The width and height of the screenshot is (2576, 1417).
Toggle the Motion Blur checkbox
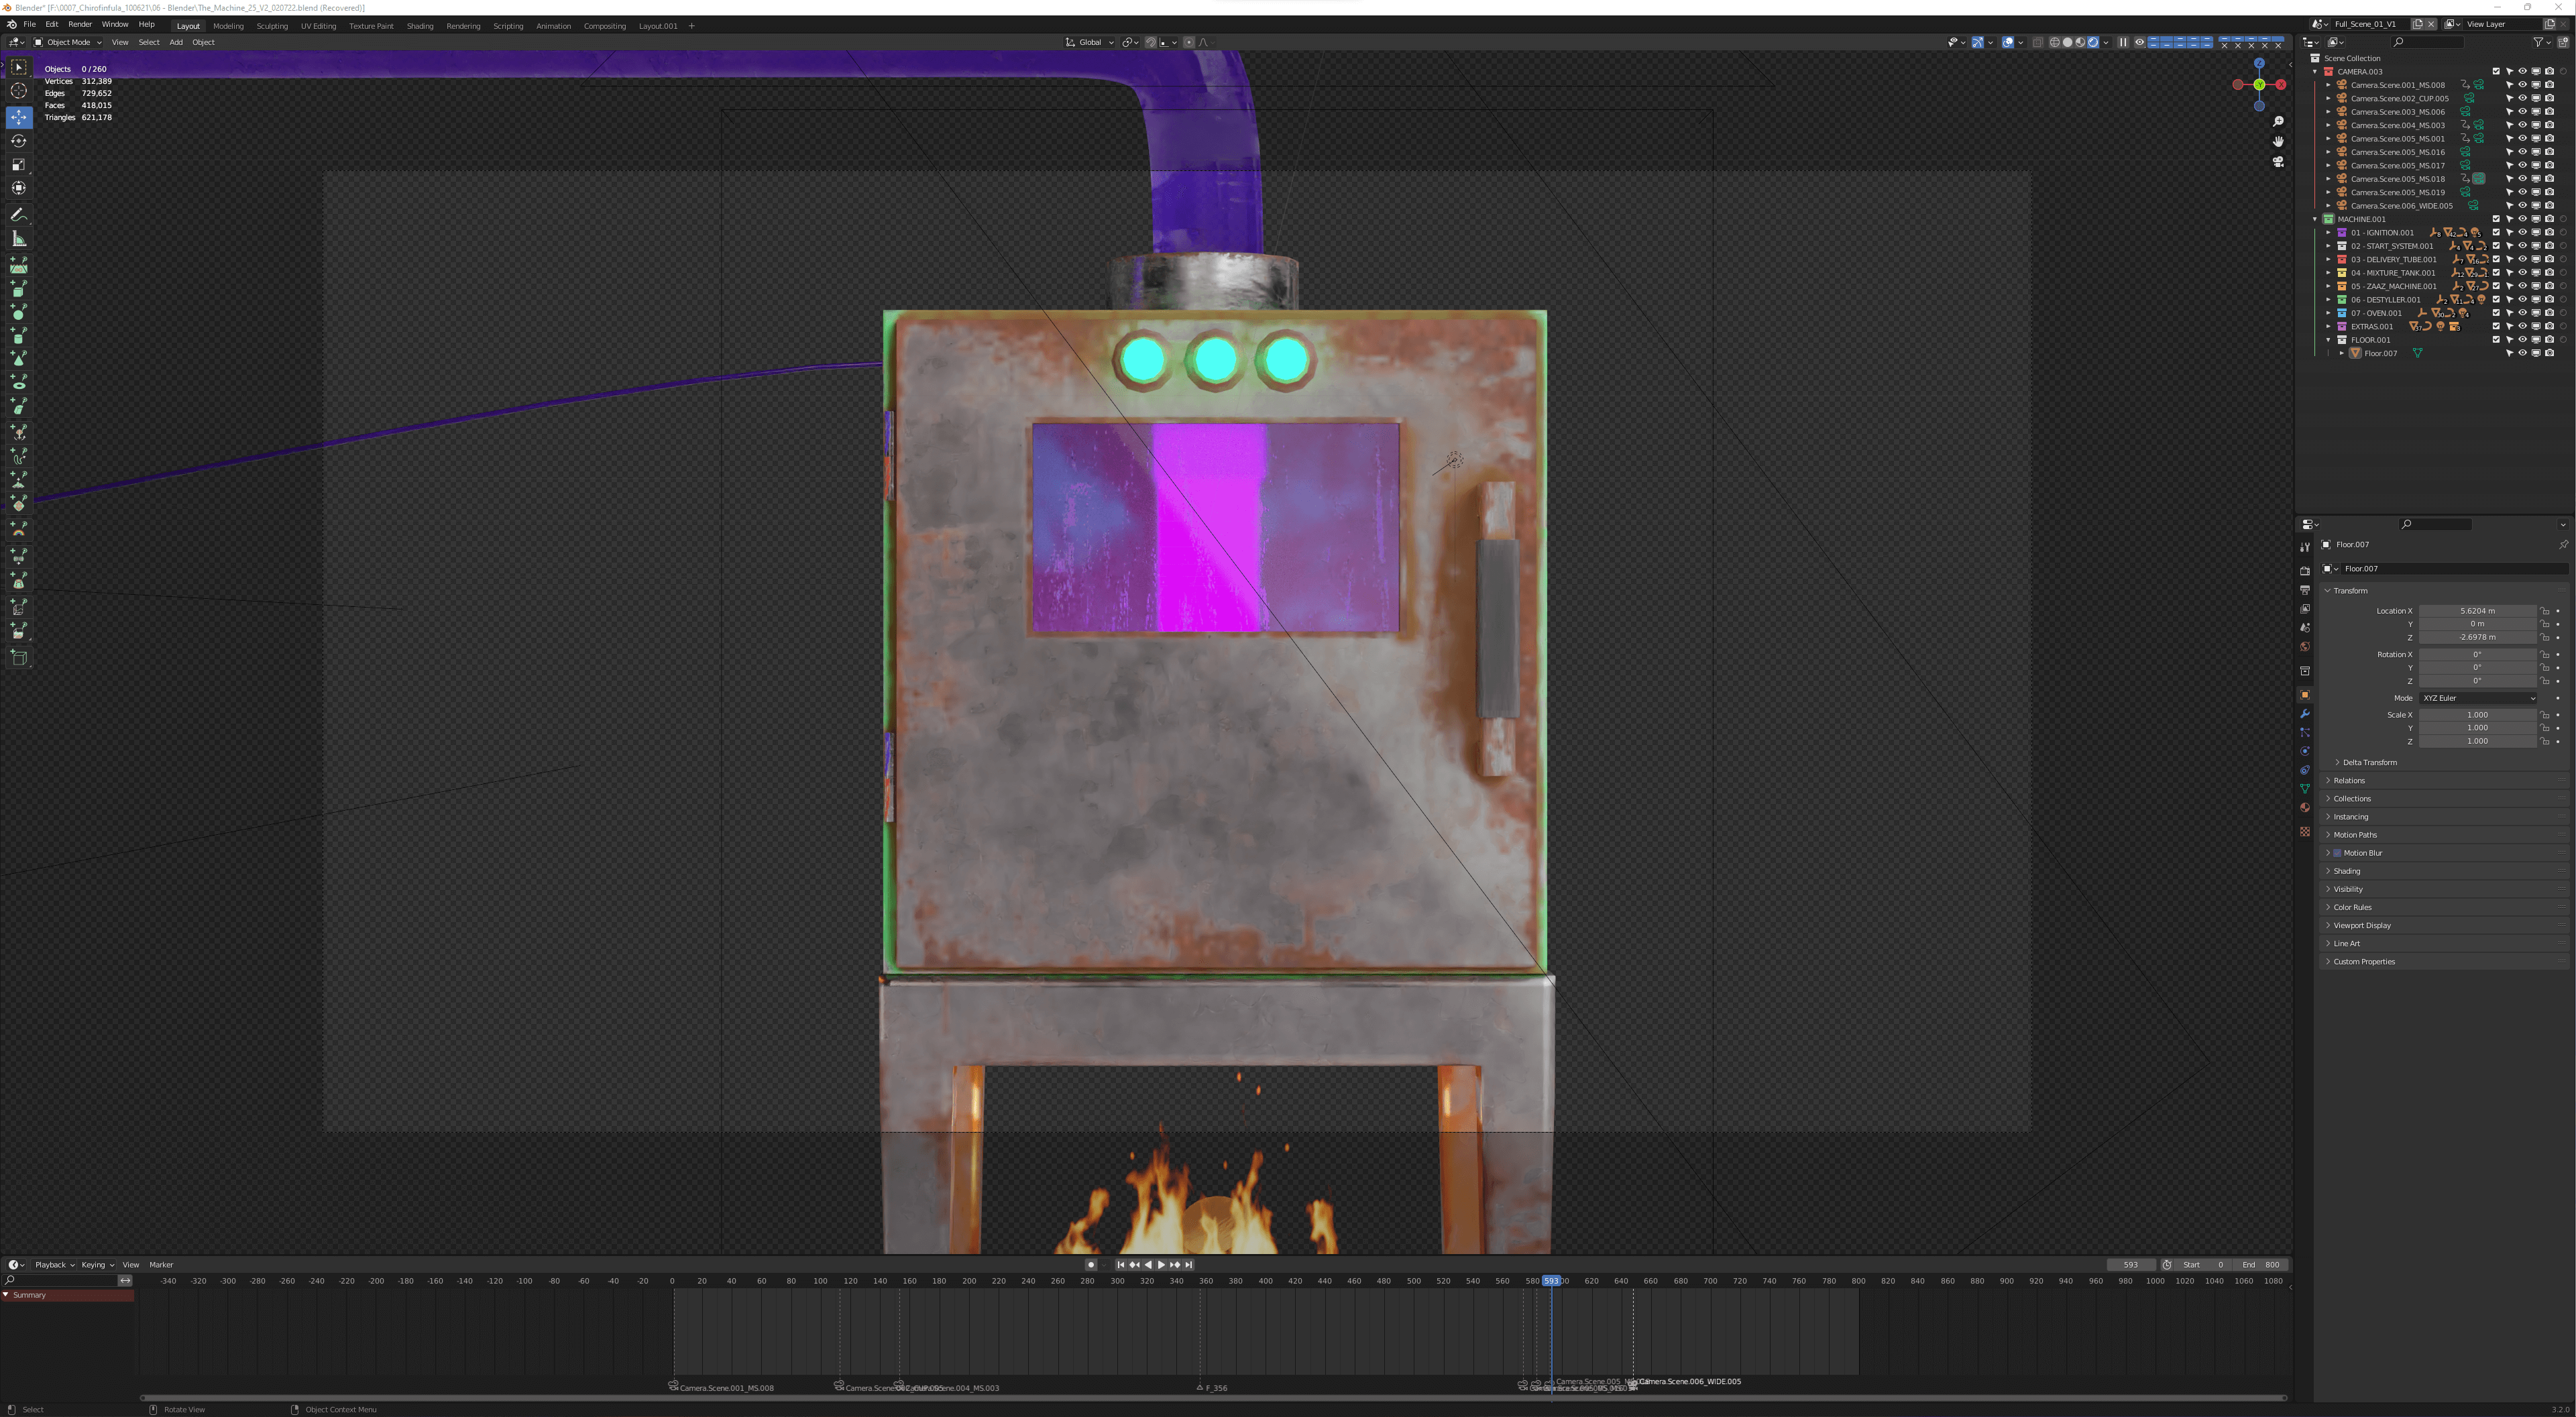coord(2337,853)
